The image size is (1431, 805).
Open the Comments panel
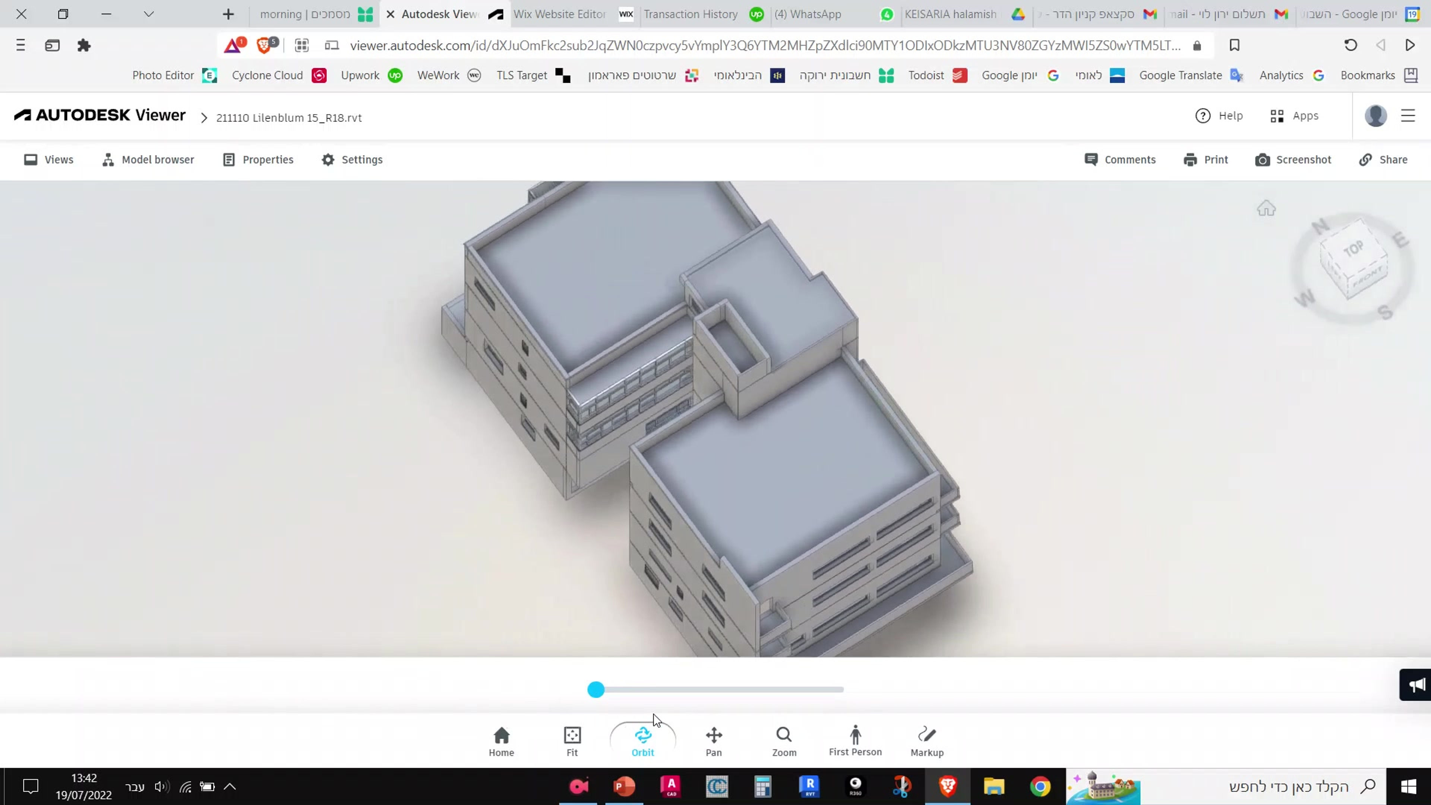tap(1120, 160)
